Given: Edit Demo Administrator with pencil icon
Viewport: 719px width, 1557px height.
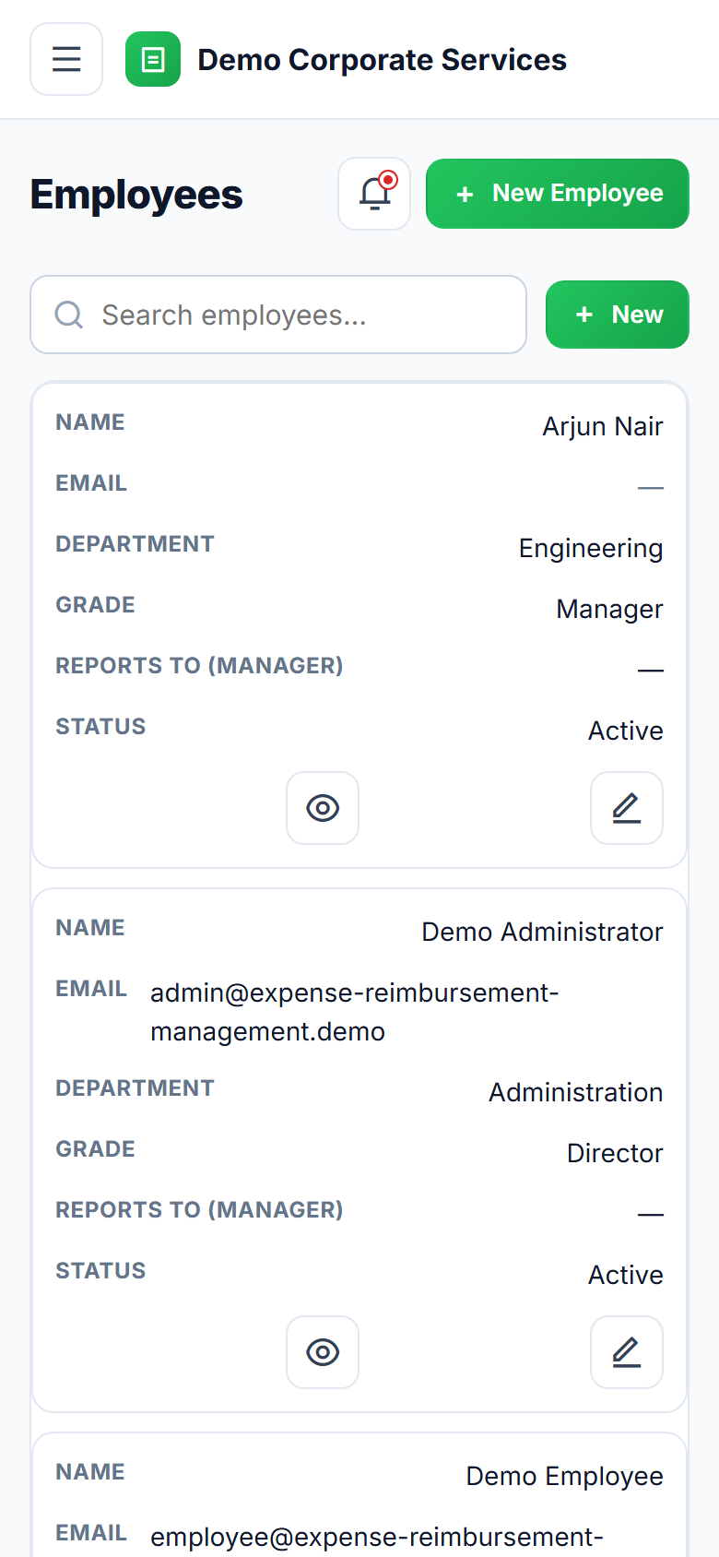Looking at the screenshot, I should click(x=627, y=1352).
